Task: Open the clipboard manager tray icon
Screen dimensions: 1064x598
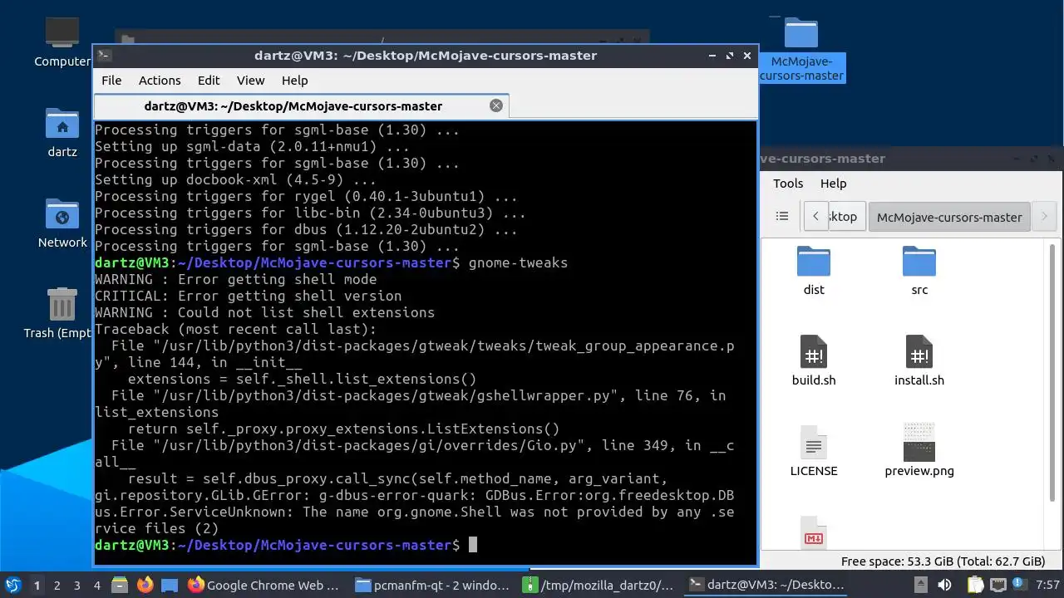Action: (977, 585)
